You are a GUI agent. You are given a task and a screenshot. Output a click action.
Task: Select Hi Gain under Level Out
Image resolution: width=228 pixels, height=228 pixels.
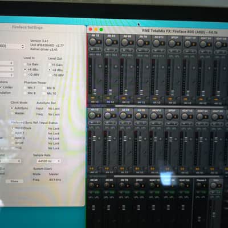50,65
